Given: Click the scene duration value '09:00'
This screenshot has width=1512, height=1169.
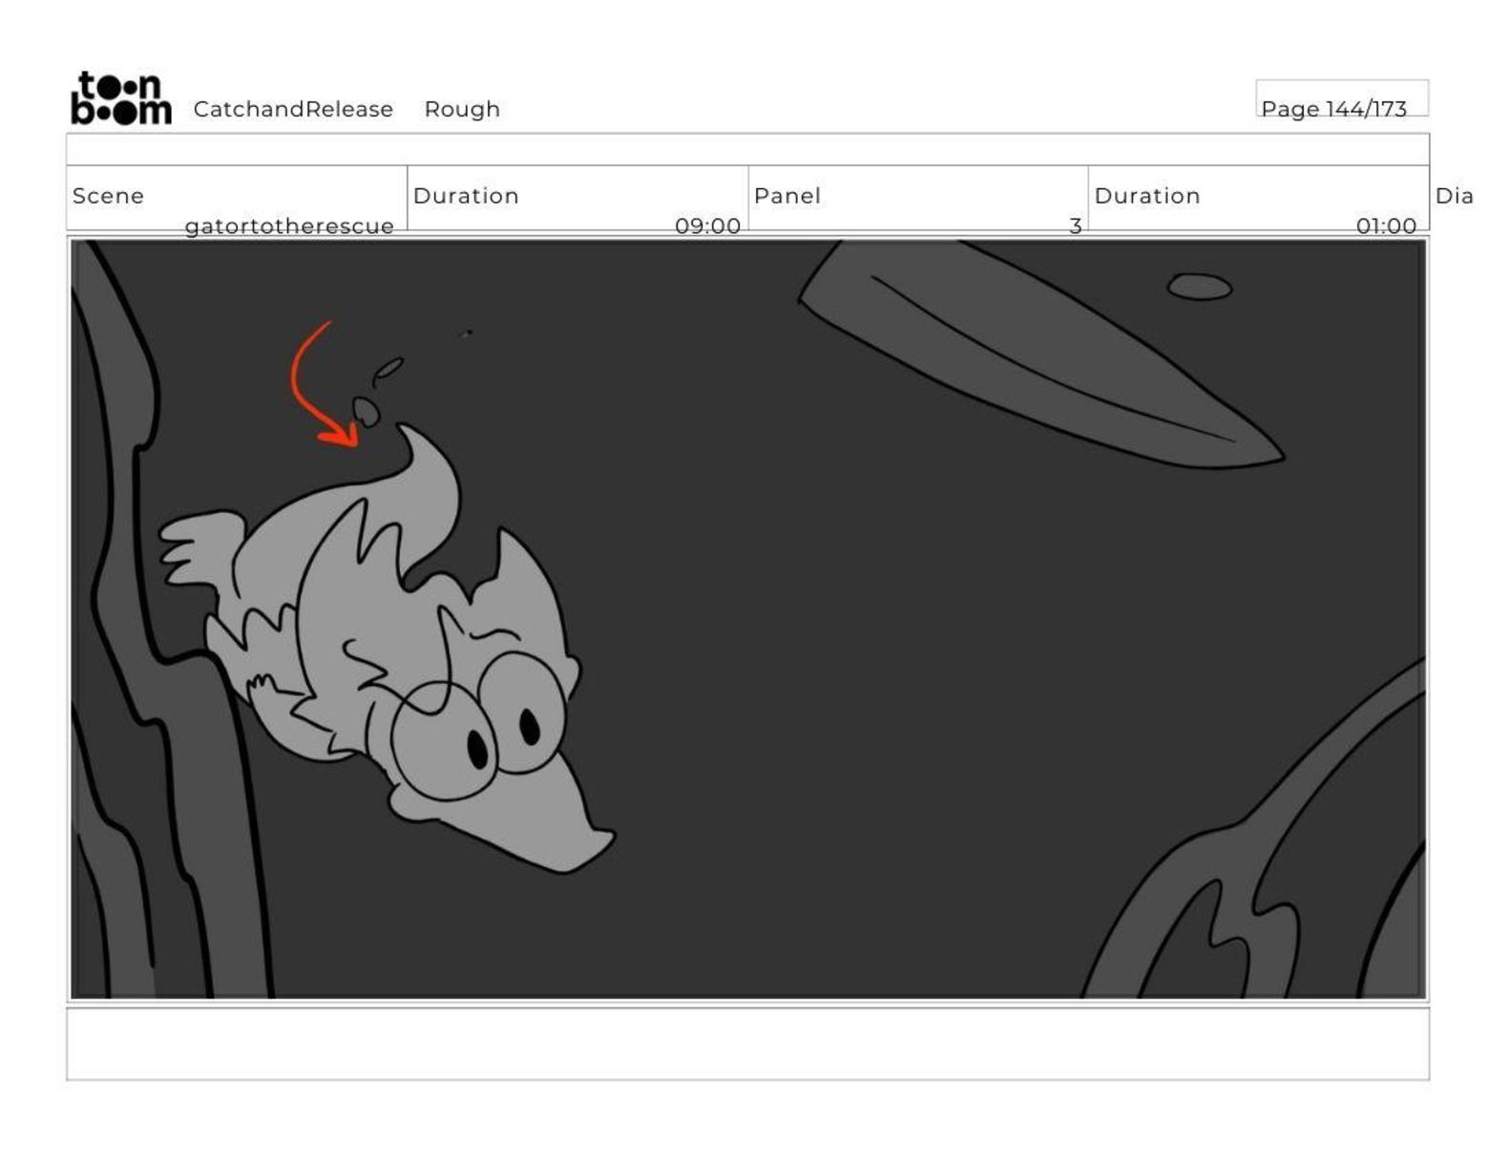Looking at the screenshot, I should pos(707,226).
